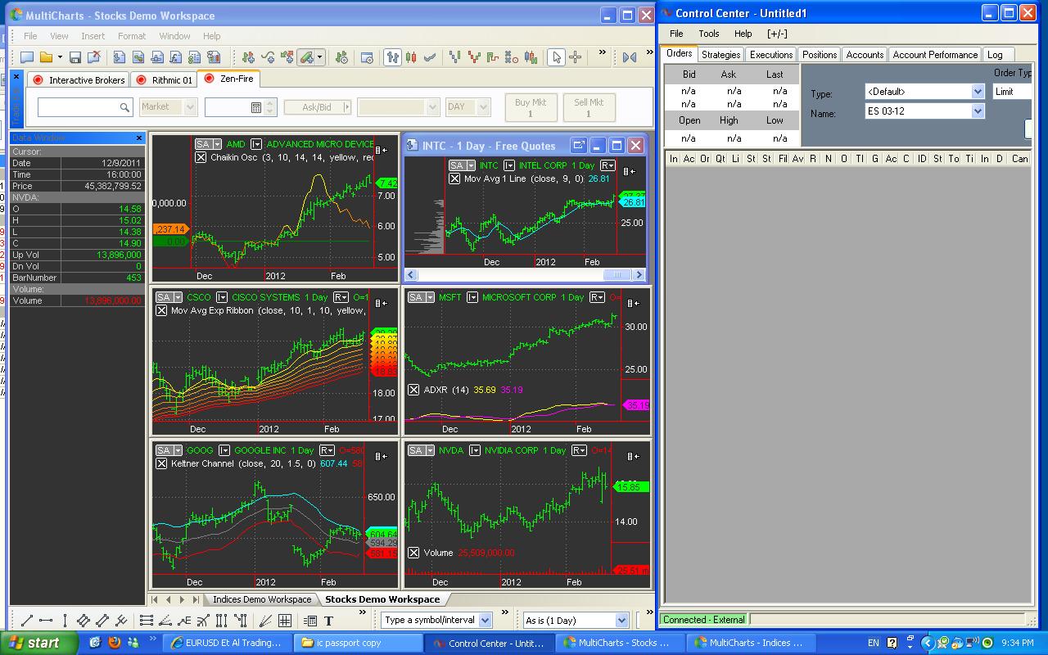Click the Buy Mkt button
1048x655 pixels.
tap(530, 108)
